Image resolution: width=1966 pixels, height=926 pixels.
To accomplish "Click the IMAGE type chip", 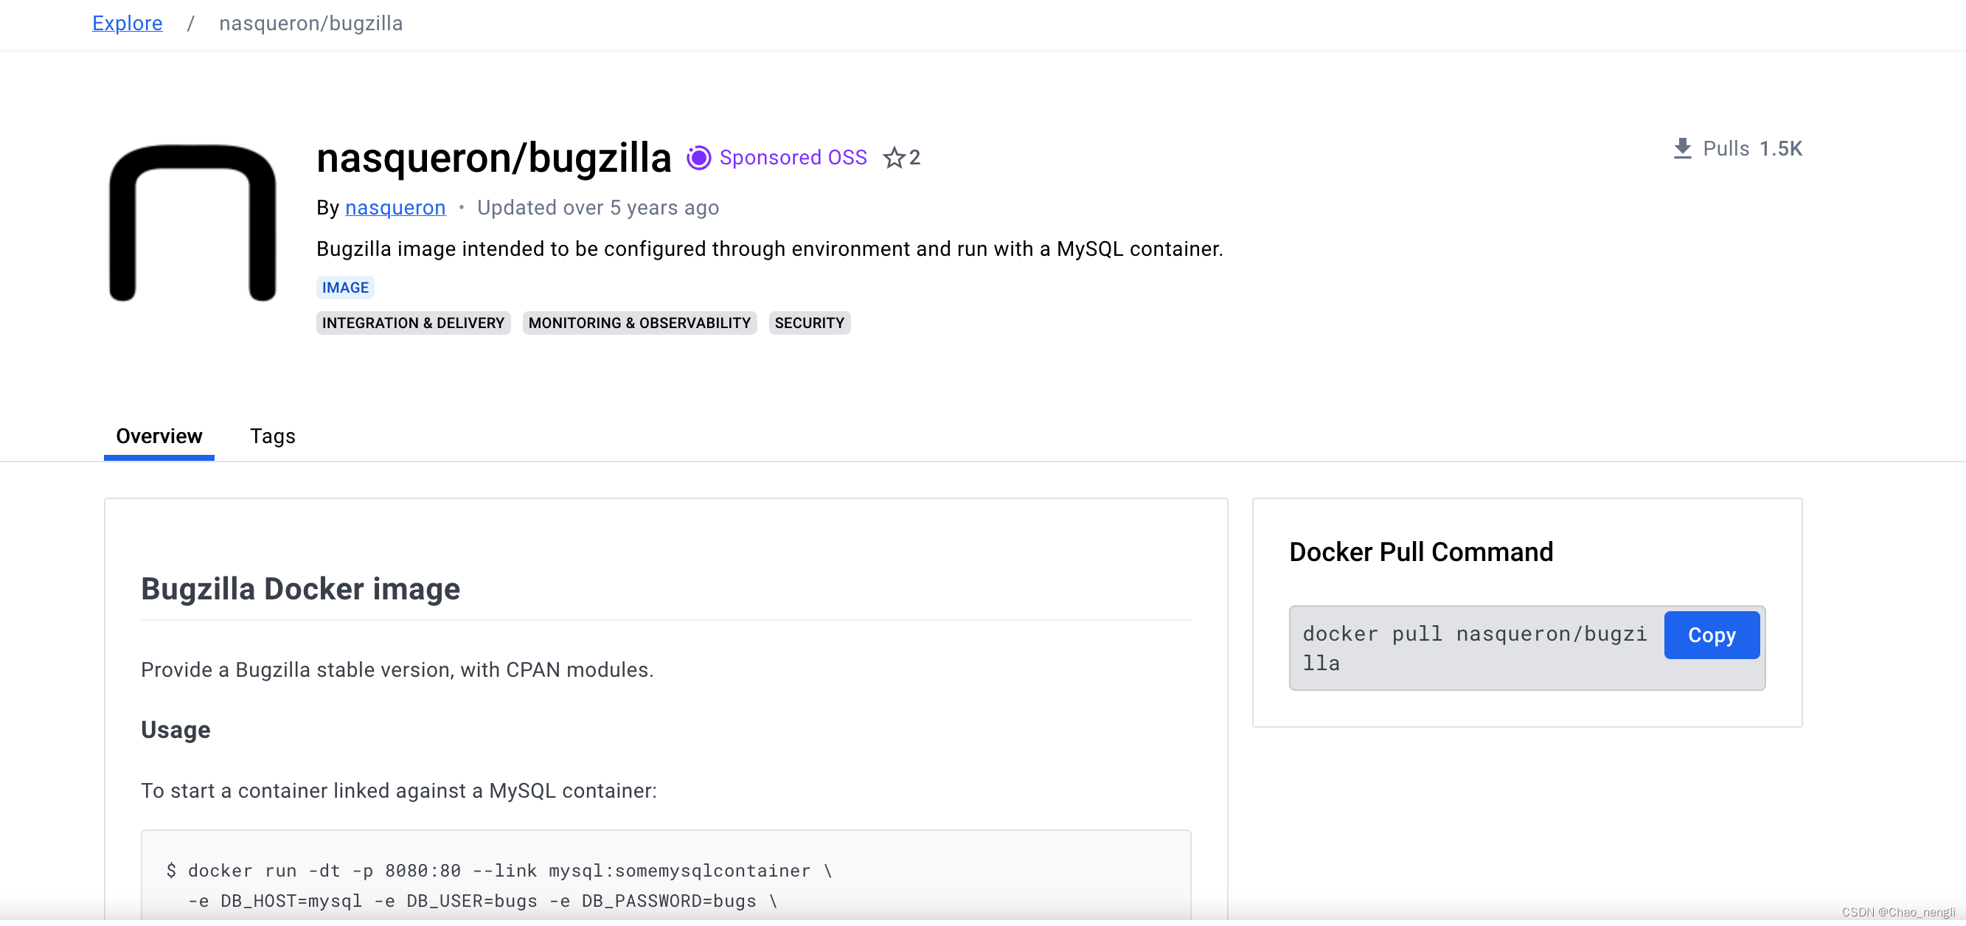I will (345, 288).
